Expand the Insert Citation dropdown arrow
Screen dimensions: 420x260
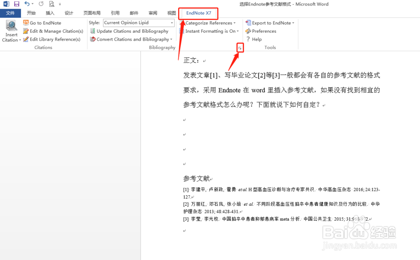click(x=20, y=40)
